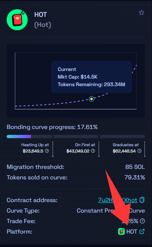Open the HOT platform external link icon
Viewport: 152px width, 247px height.
[142, 231]
